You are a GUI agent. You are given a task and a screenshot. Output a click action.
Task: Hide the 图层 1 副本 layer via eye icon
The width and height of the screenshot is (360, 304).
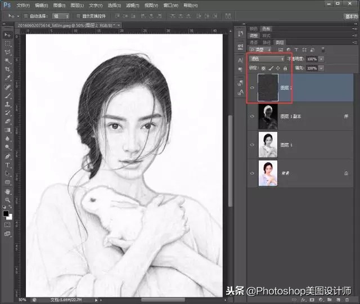click(252, 116)
